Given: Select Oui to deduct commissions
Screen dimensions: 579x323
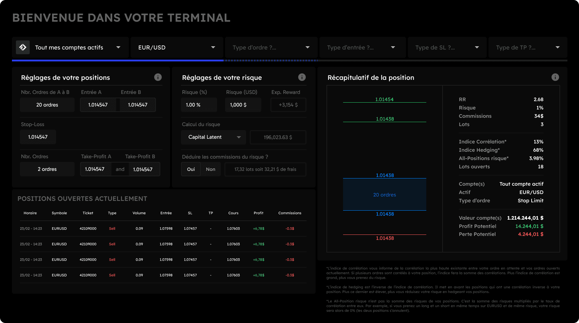Looking at the screenshot, I should (191, 169).
